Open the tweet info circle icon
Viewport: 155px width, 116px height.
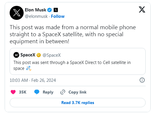coord(142,80)
